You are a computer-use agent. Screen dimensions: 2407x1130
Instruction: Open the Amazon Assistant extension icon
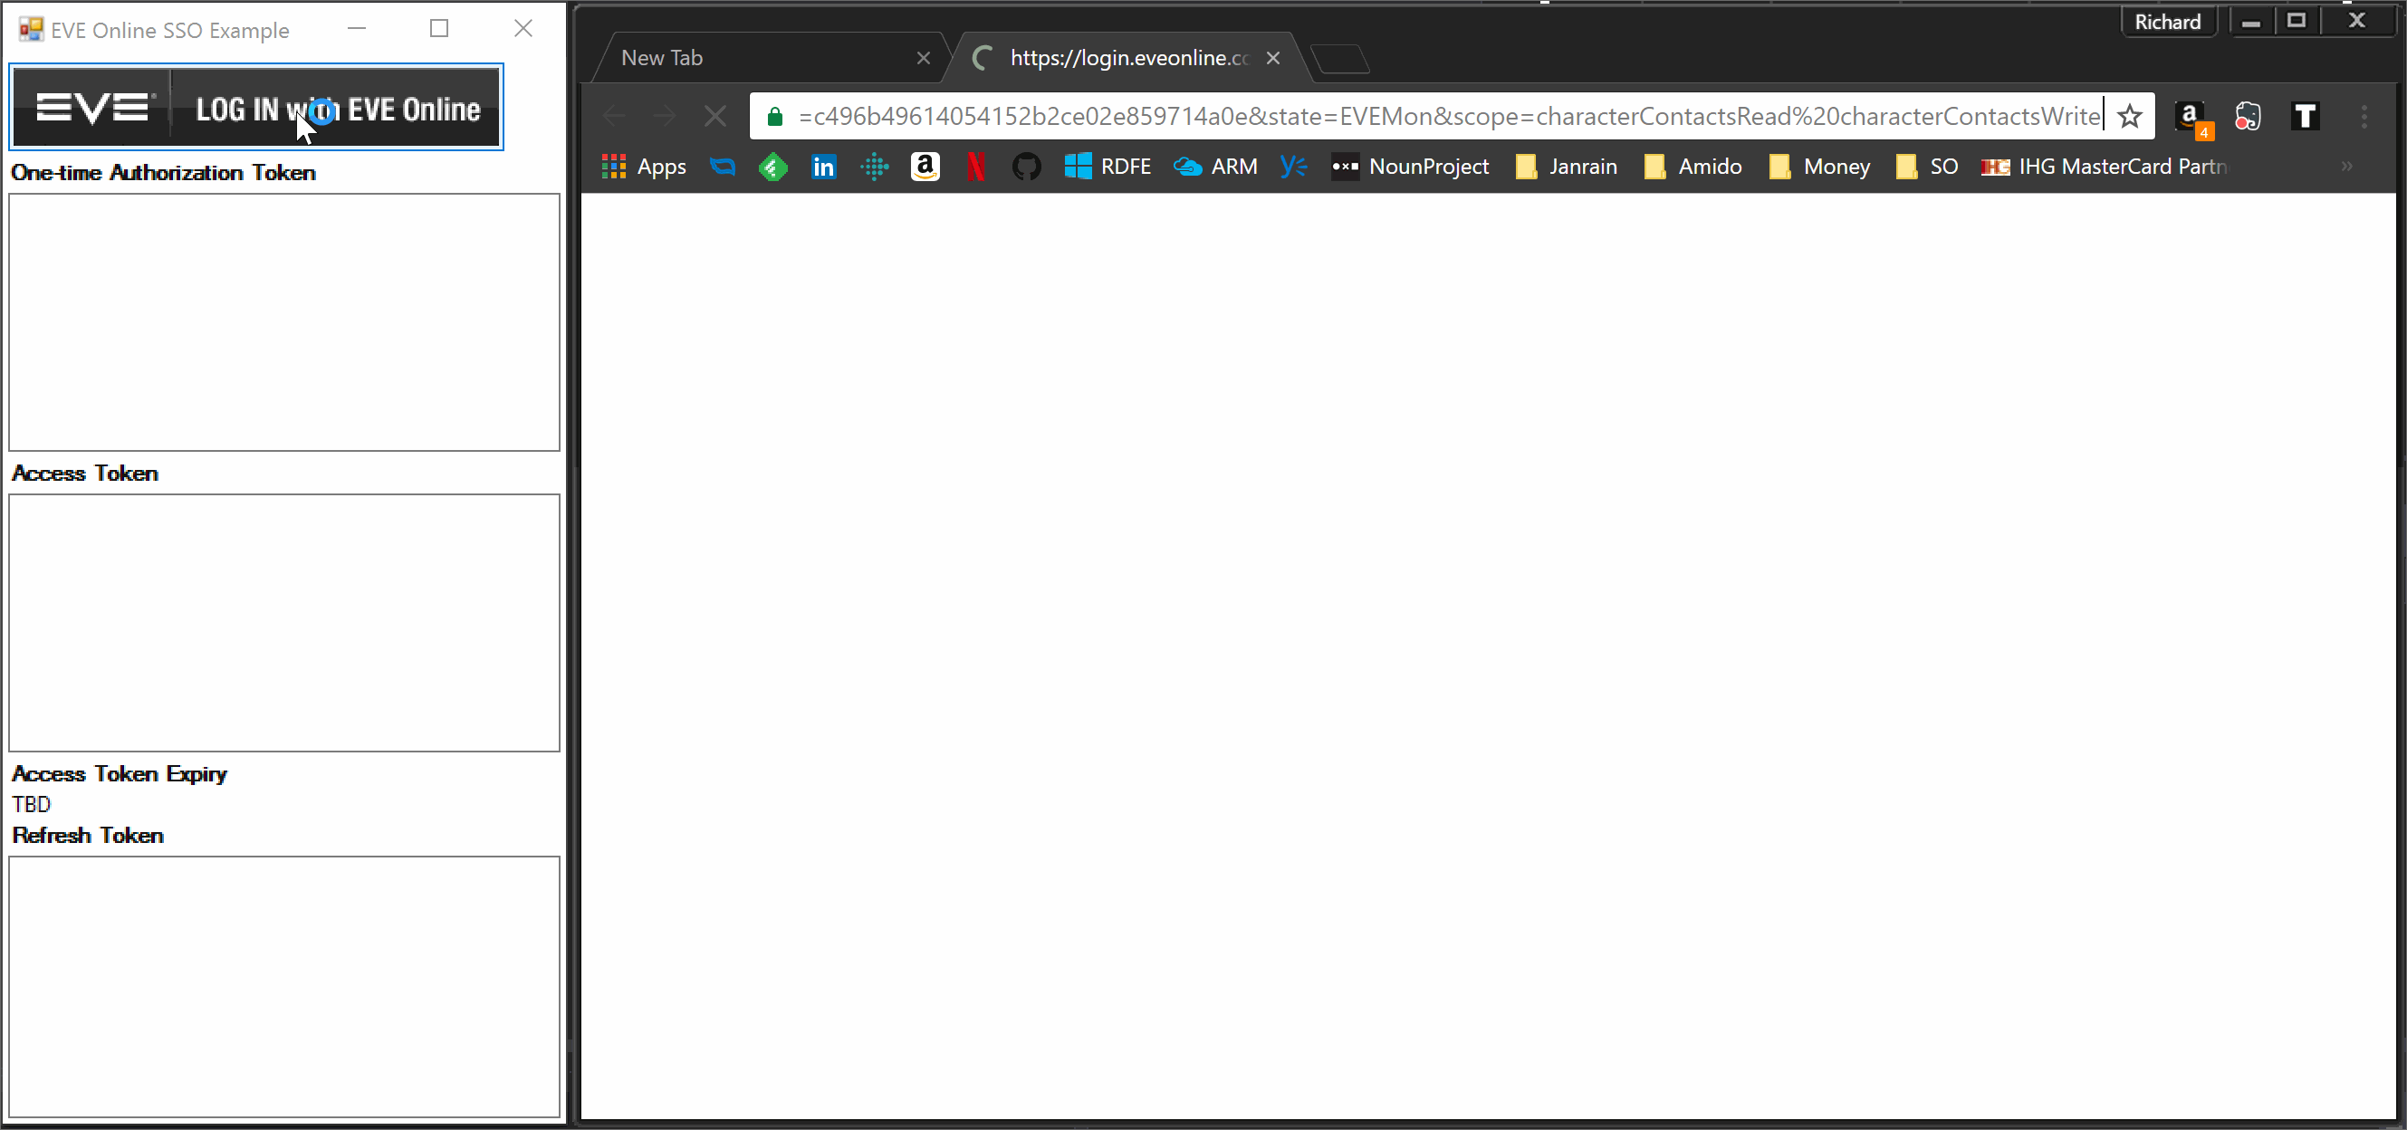click(x=2191, y=117)
